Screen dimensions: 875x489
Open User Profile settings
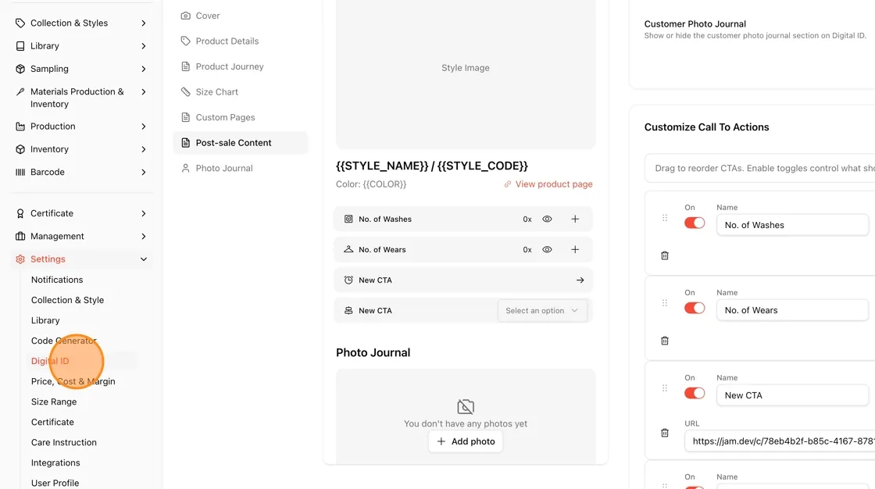coord(55,483)
